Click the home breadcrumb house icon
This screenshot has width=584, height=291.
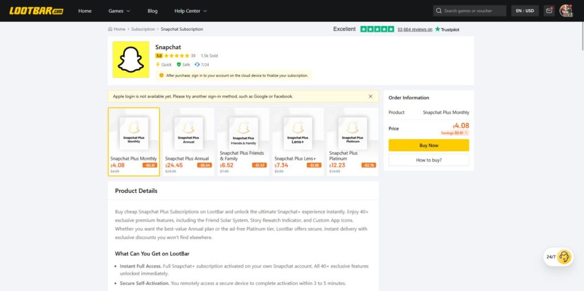click(110, 29)
